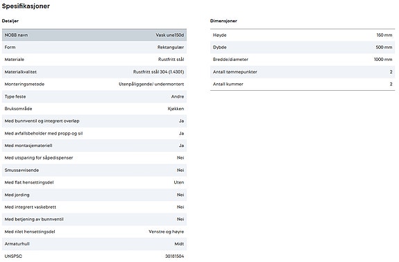Select Nei in Smussavvisende row

click(x=180, y=171)
